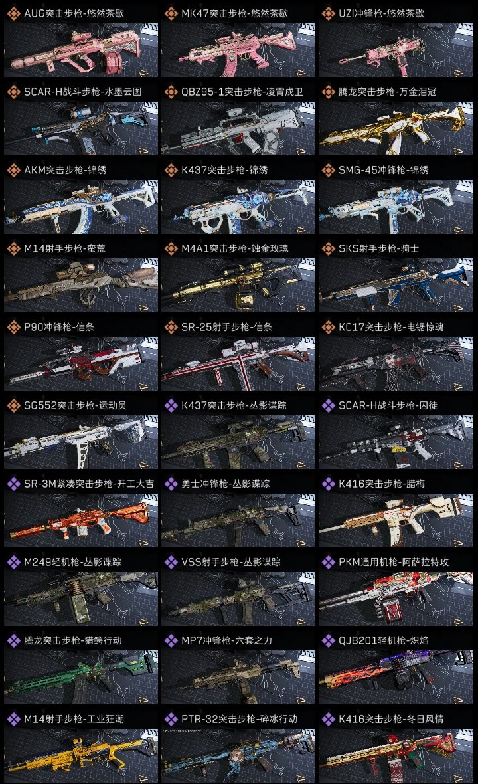Click the SG552突击步枪-运动员 title label
The height and width of the screenshot is (784, 478).
pos(75,405)
